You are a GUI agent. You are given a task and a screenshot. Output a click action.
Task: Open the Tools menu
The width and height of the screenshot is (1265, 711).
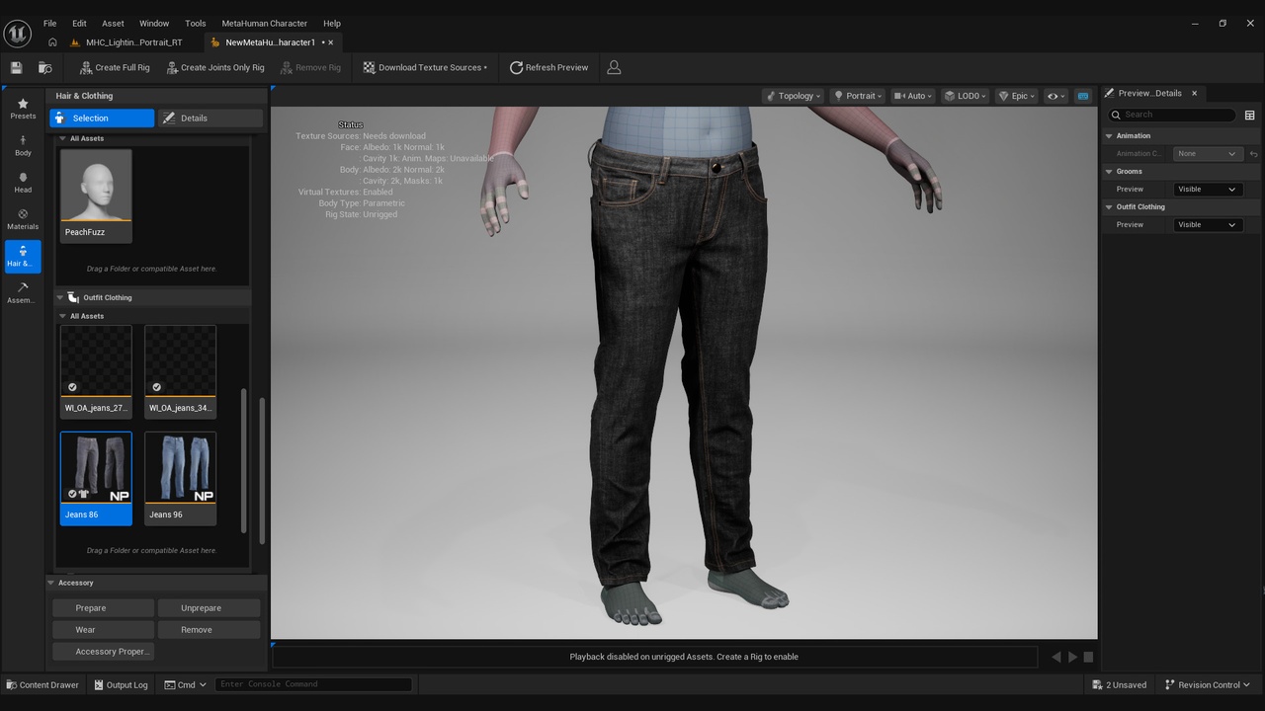[x=196, y=23]
